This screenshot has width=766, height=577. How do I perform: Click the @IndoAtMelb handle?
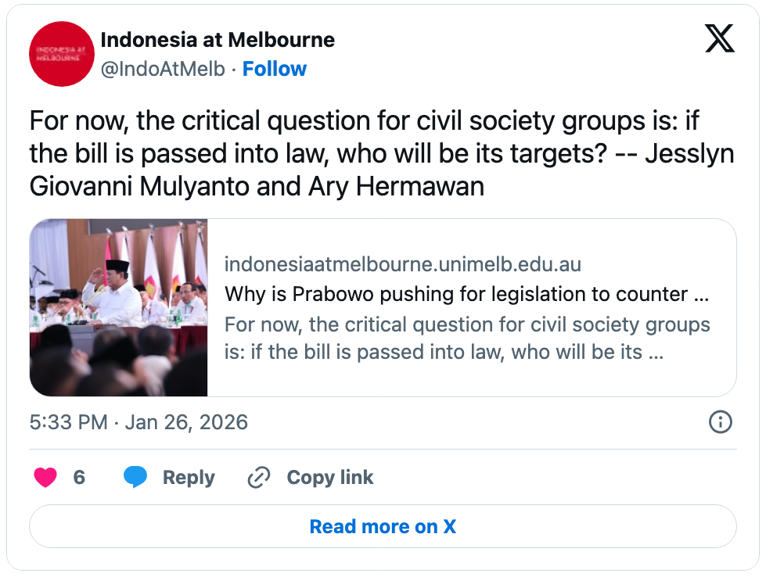pos(163,69)
